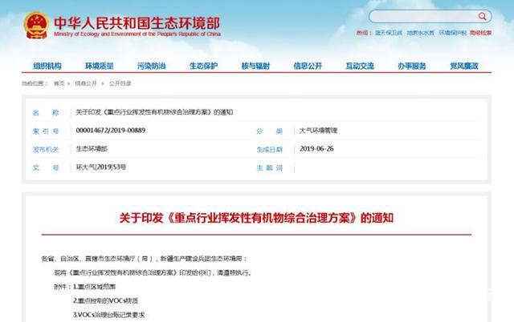The height and width of the screenshot is (322, 514).
Task: Click the date value 2019-06-26
Action: coord(316,149)
